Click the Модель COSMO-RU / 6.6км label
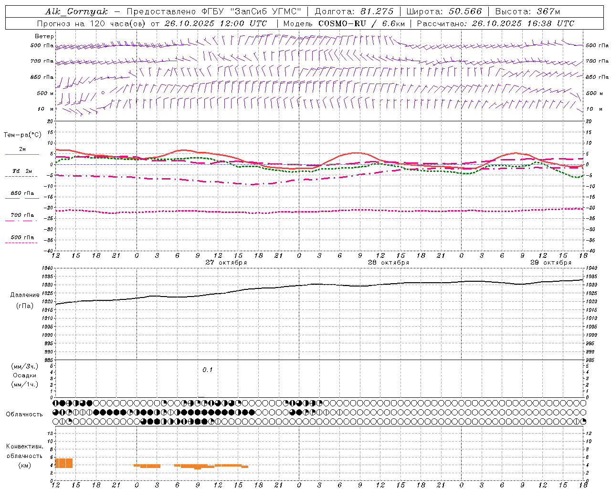 [344, 23]
